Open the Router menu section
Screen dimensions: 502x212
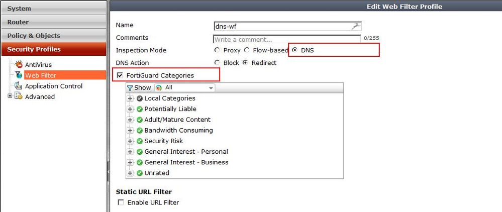[x=53, y=22]
